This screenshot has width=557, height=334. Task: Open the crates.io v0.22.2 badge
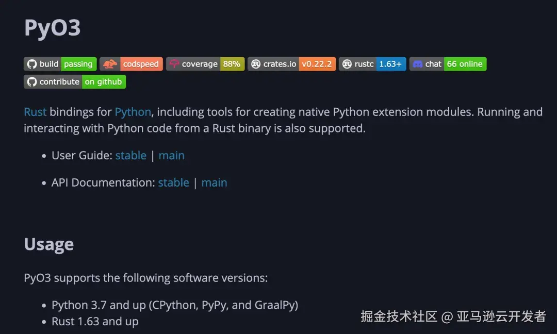(291, 64)
